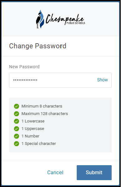Click the Change Password heading
This screenshot has width=121, height=187.
tap(38, 46)
